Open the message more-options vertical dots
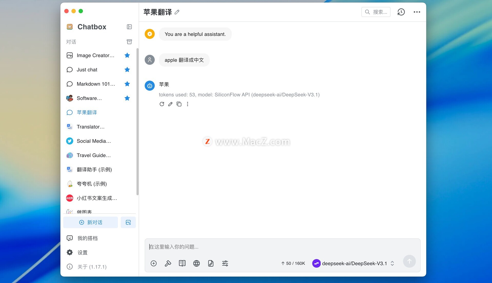The image size is (492, 283). 188,104
